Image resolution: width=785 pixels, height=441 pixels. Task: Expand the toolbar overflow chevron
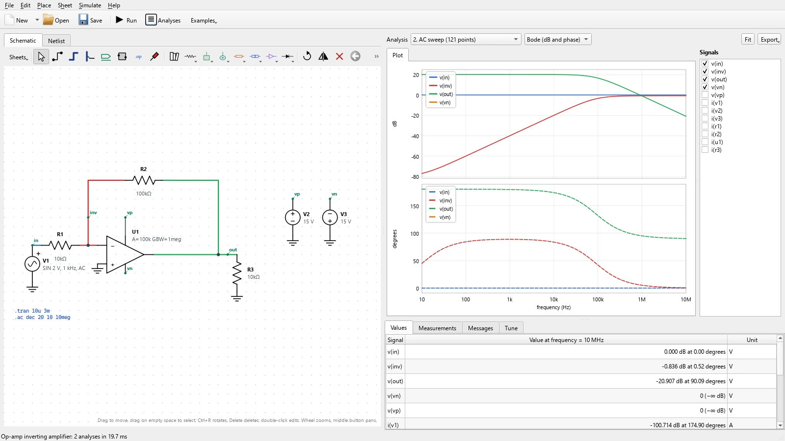click(376, 56)
